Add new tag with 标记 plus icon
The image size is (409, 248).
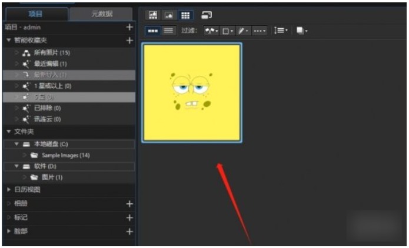129,217
